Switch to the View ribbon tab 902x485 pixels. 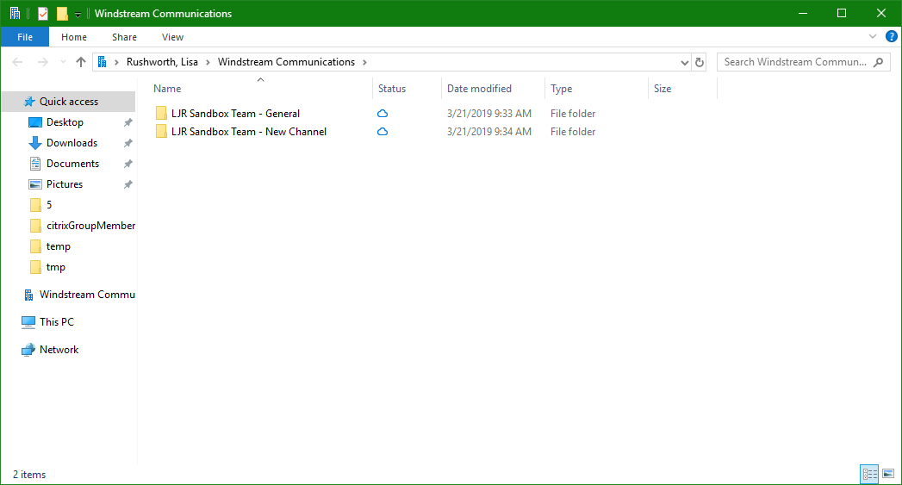172,37
